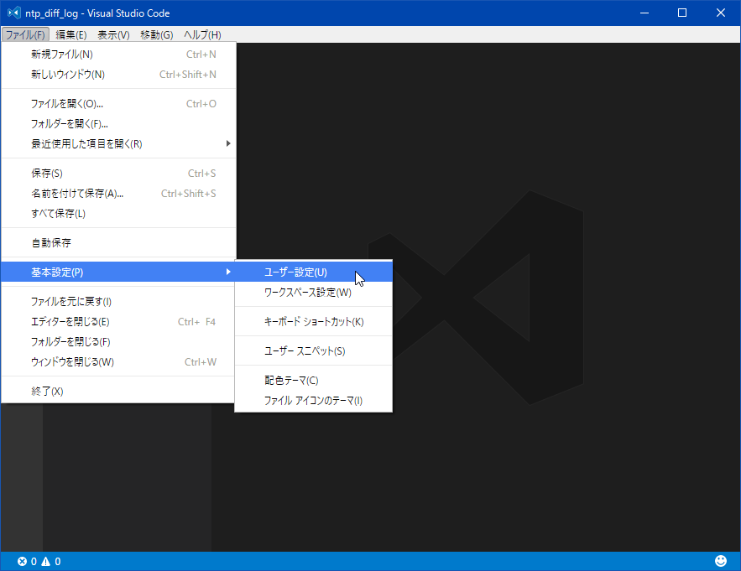
Task: Select ファイルを元に戻す(I) entry
Action: (118, 301)
